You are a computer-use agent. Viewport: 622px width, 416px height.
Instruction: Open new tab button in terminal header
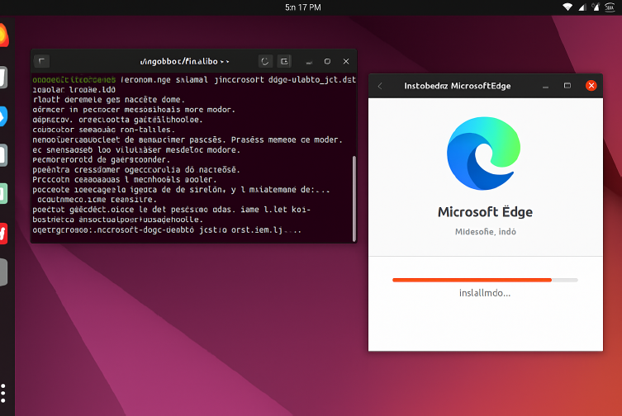click(x=41, y=61)
